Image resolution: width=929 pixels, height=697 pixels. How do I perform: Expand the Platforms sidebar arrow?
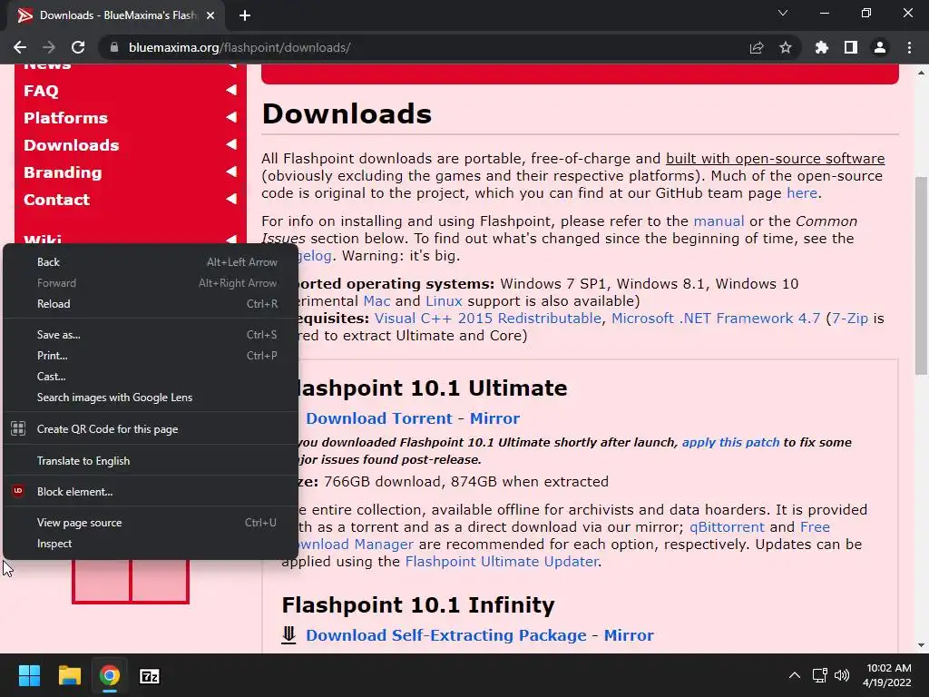pos(231,117)
